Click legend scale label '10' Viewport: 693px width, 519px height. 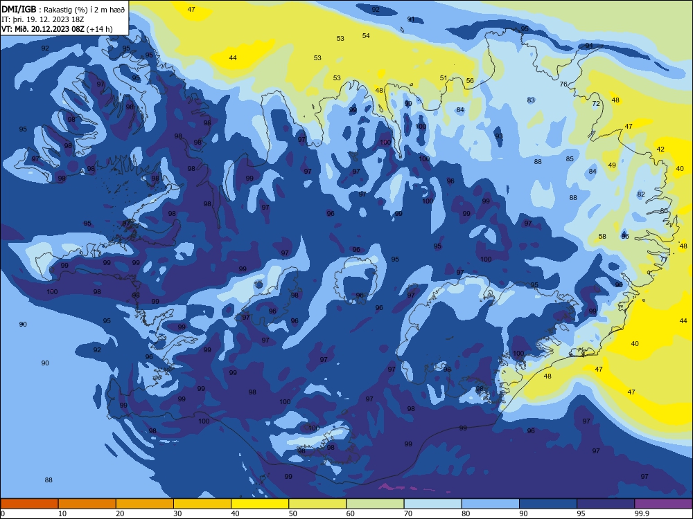click(x=62, y=513)
